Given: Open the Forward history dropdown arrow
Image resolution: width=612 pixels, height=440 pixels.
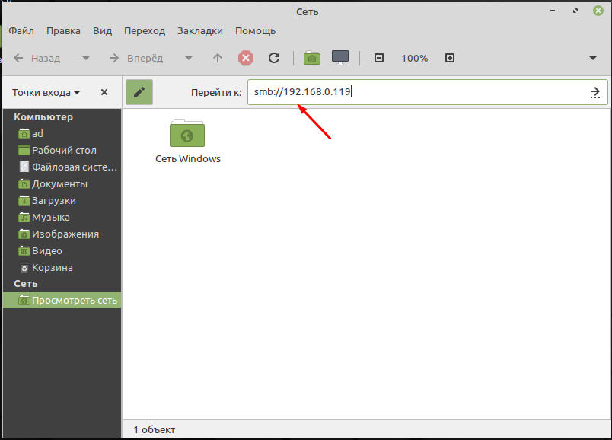Looking at the screenshot, I should tap(189, 59).
